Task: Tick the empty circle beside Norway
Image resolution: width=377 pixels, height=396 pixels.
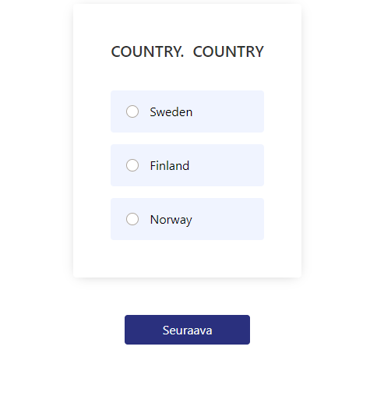Action: [x=132, y=219]
